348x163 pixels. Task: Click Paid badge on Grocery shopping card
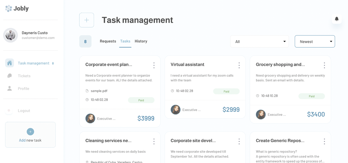[311, 96]
